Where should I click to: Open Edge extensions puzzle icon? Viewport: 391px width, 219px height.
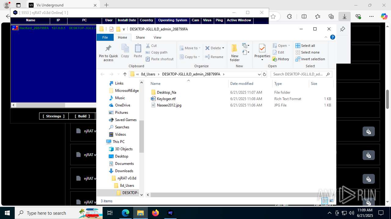click(289, 16)
